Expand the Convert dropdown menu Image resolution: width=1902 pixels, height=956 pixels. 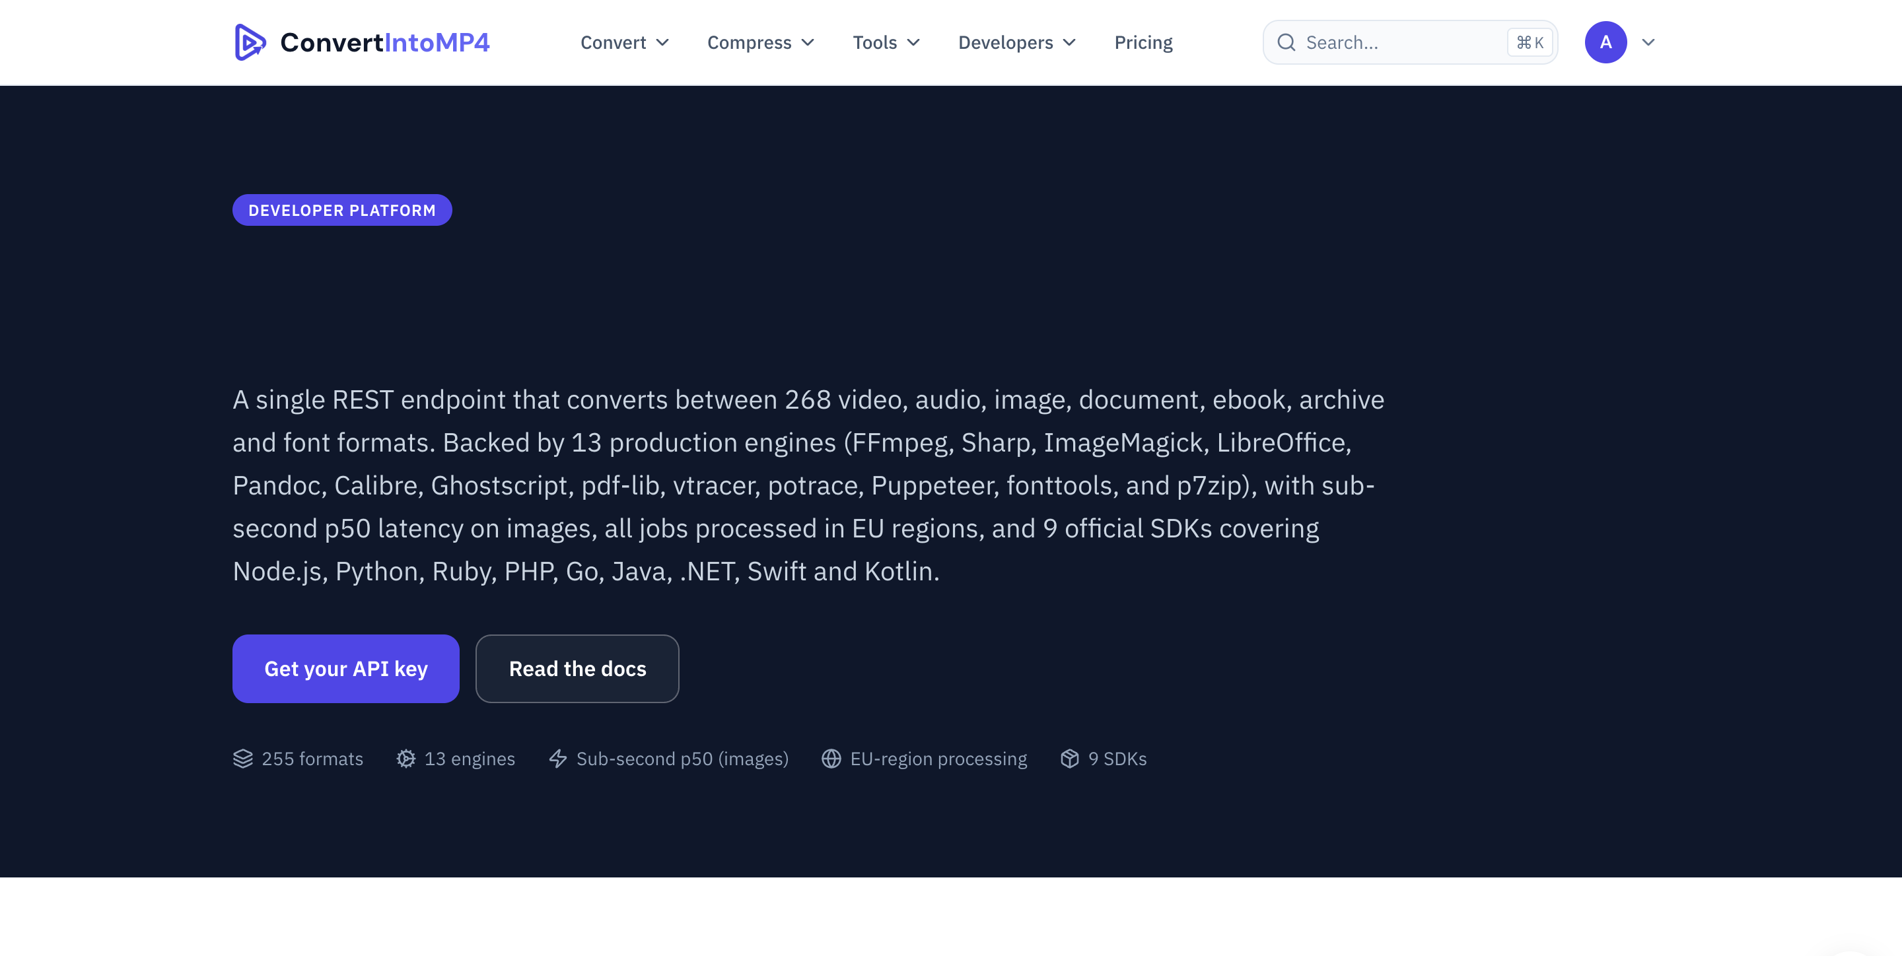[625, 43]
